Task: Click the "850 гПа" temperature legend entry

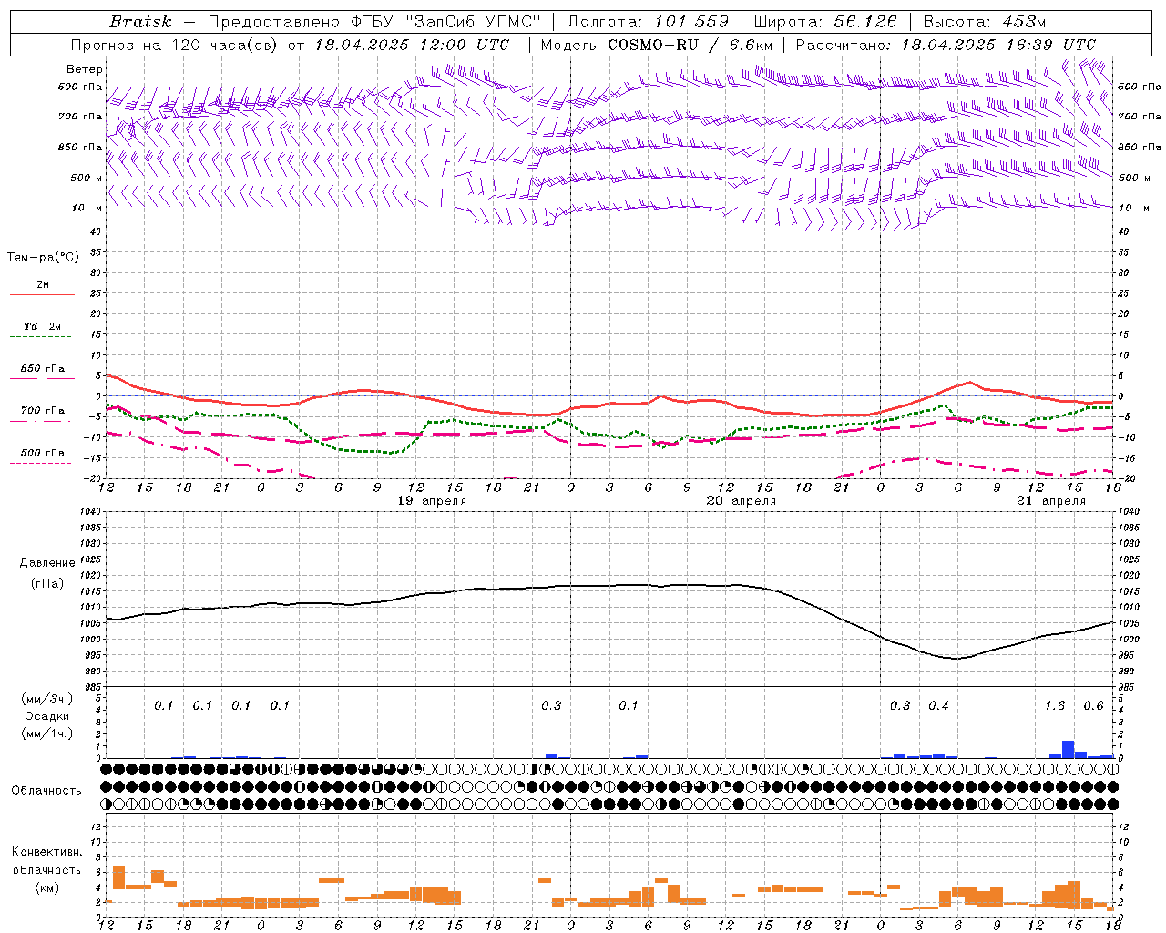Action: (42, 369)
